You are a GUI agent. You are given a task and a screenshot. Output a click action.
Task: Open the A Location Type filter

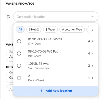coord(72,29)
